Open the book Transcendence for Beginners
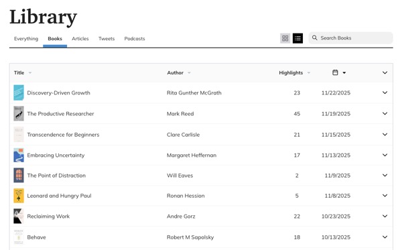This screenshot has width=402, height=250. point(63,135)
